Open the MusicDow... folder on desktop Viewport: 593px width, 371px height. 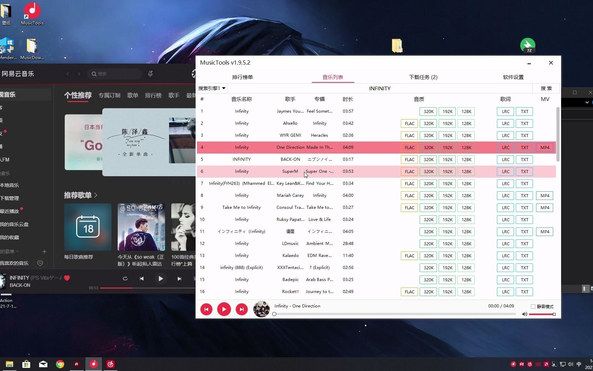(x=32, y=48)
